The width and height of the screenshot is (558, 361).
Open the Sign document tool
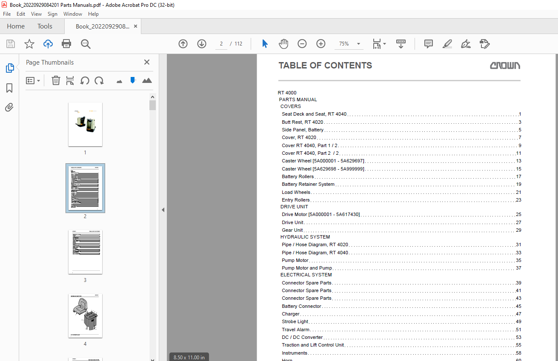[466, 44]
